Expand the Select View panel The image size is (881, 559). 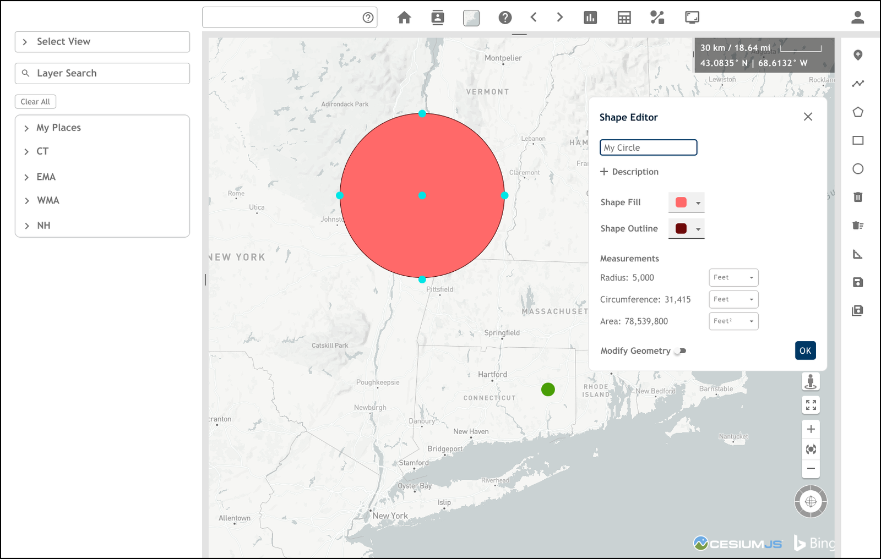tap(102, 42)
